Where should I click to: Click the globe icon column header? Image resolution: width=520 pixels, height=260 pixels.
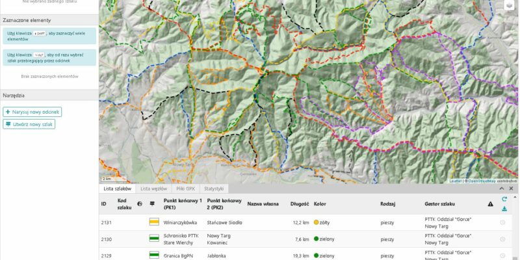140,204
